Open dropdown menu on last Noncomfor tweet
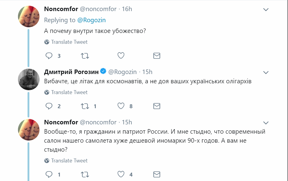 [x=266, y=123]
